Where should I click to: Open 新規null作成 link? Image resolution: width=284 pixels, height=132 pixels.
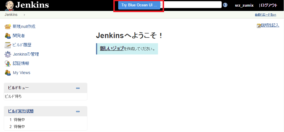(x=24, y=27)
